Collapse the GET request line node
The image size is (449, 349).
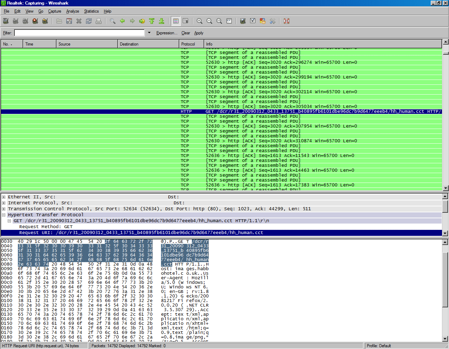pyautogui.click(x=9, y=221)
